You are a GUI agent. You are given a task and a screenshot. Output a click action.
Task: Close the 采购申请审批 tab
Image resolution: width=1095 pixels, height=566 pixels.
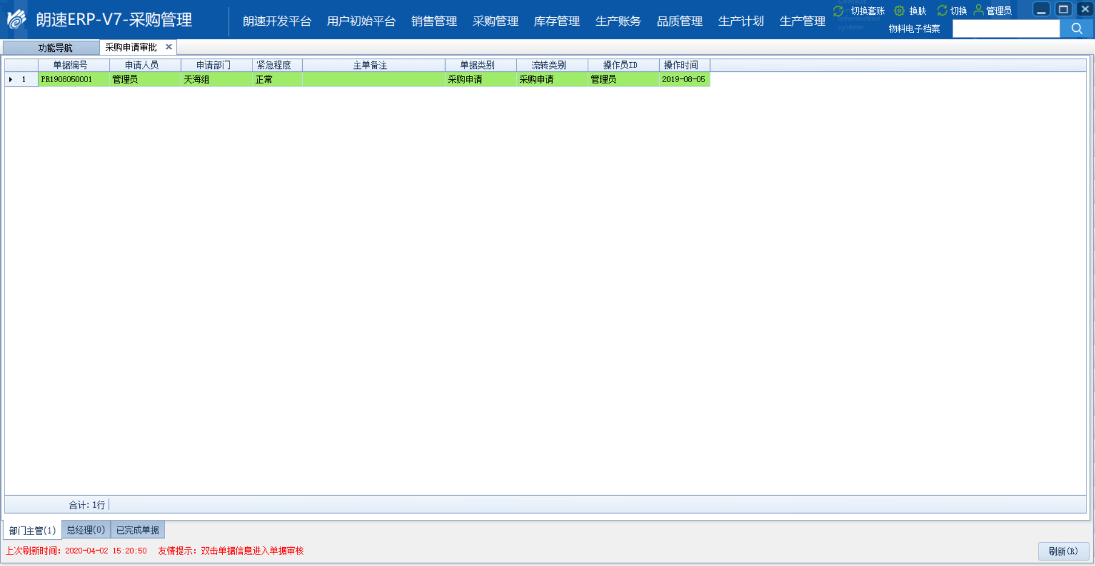[x=169, y=47]
